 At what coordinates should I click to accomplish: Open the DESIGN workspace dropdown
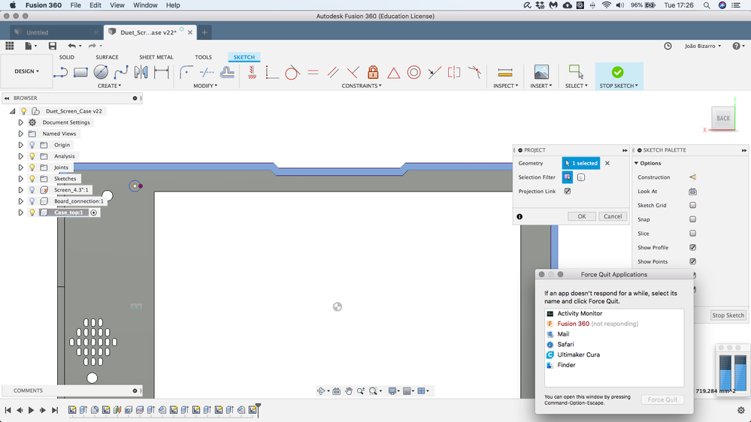tap(26, 71)
